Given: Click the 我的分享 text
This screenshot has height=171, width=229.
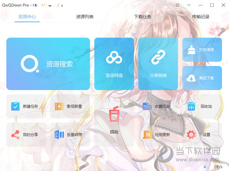Looking at the screenshot, I should tap(30, 135).
